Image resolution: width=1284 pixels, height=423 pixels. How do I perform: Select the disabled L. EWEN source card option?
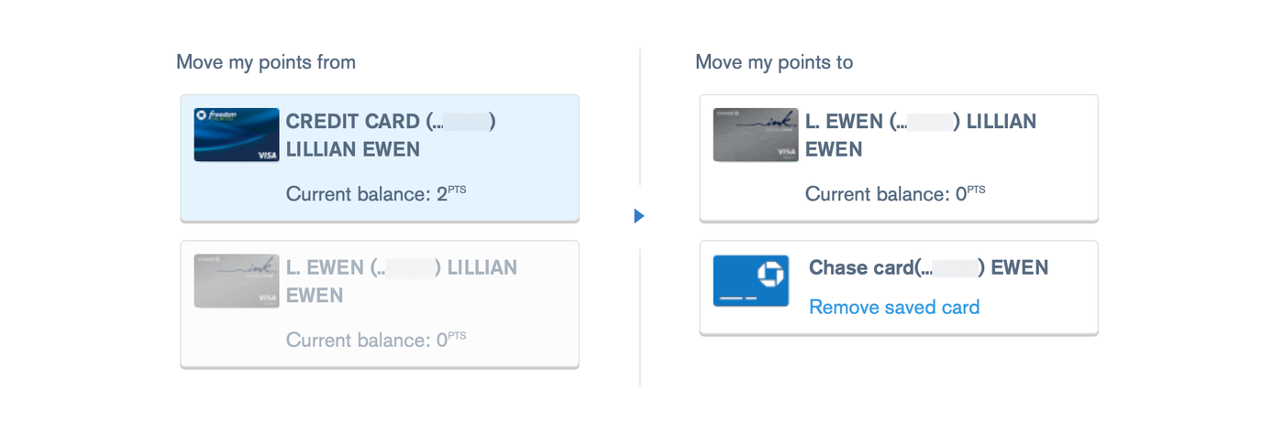tap(380, 304)
